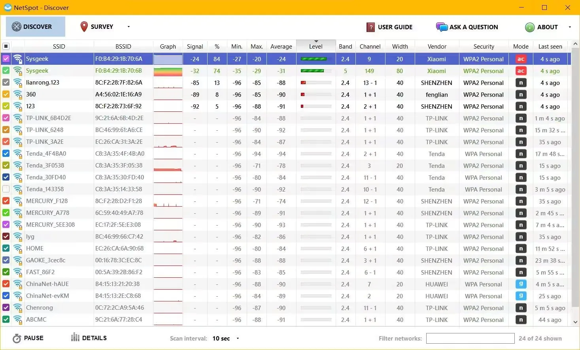Image resolution: width=580 pixels, height=350 pixels.
Task: Sort by the Channel column header
Action: point(370,46)
